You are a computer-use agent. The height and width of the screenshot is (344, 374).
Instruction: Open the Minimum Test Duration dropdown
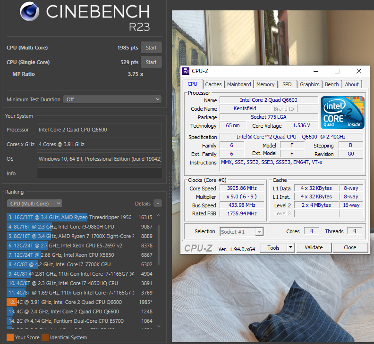[112, 99]
